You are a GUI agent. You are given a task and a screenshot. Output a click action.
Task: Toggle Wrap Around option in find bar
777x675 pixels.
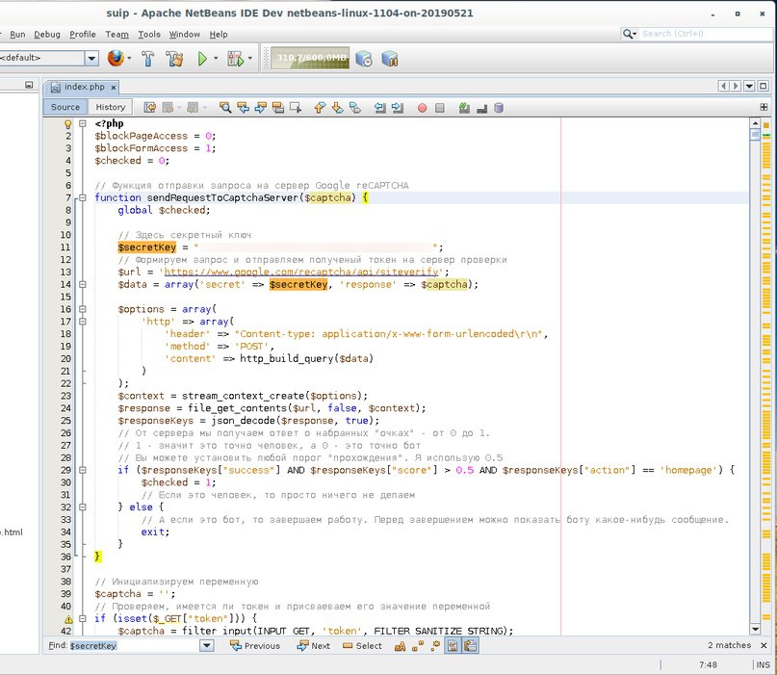[x=471, y=646]
